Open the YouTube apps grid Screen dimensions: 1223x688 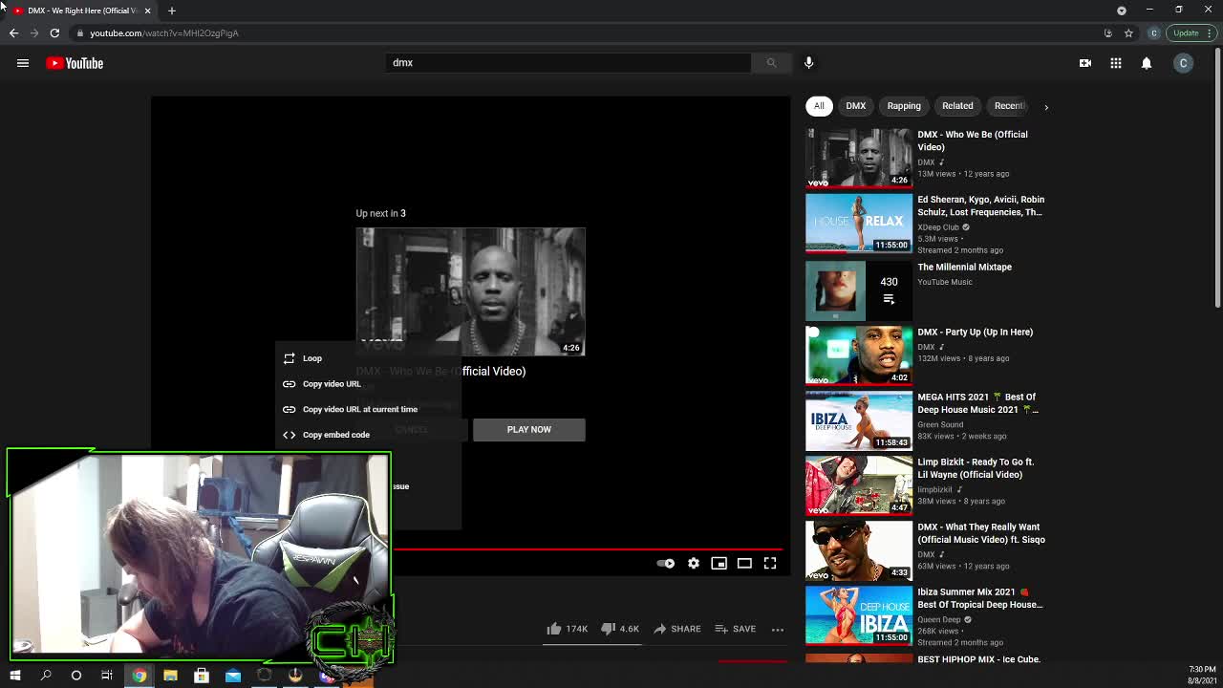[1116, 63]
